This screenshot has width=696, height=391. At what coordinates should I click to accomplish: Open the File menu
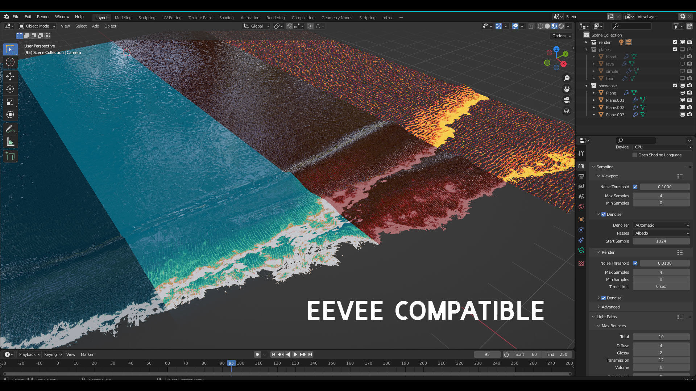(16, 17)
